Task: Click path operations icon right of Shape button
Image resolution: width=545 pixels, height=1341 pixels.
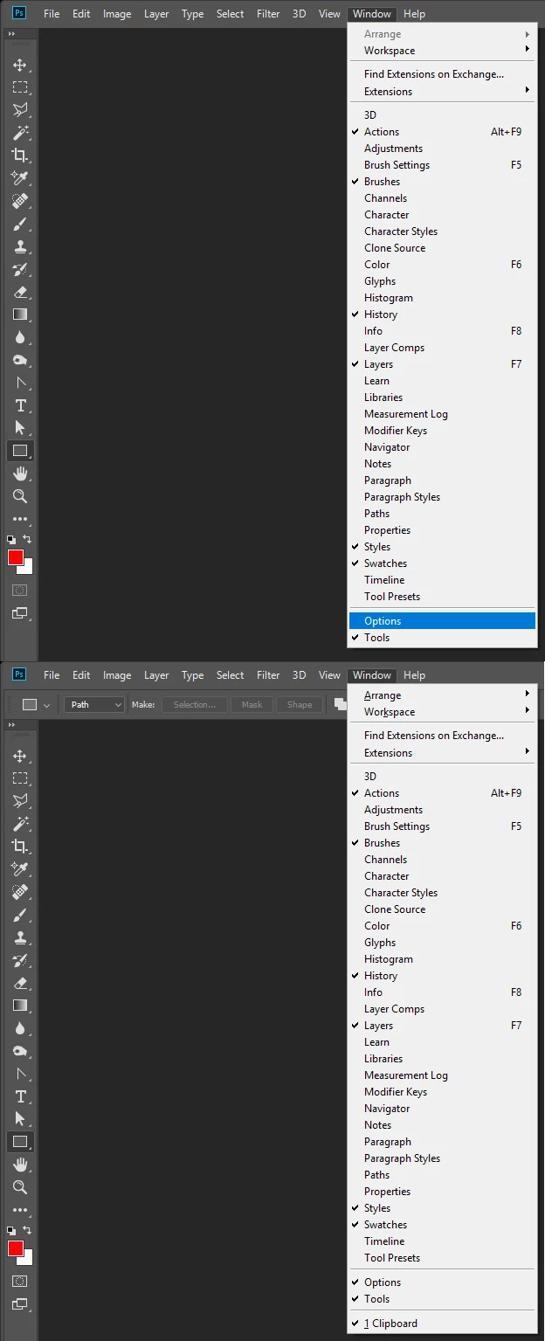Action: click(x=341, y=705)
